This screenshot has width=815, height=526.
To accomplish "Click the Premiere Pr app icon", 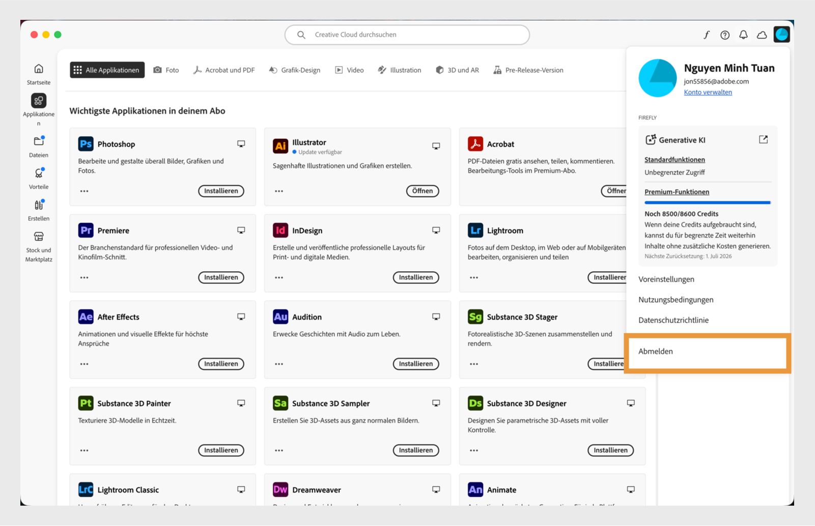I will pos(86,230).
